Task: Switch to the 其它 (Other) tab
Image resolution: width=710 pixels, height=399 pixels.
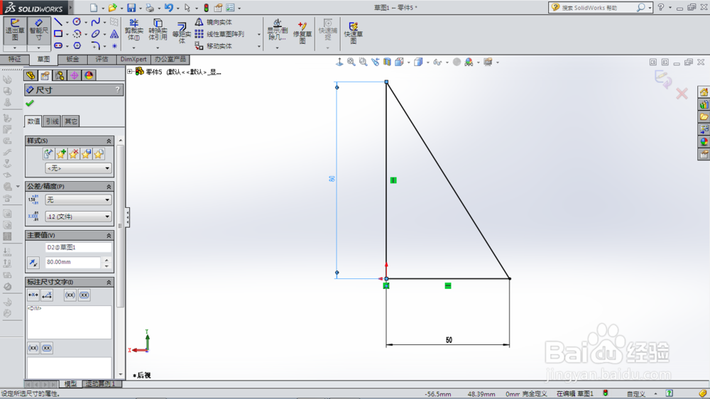Action: [x=70, y=121]
